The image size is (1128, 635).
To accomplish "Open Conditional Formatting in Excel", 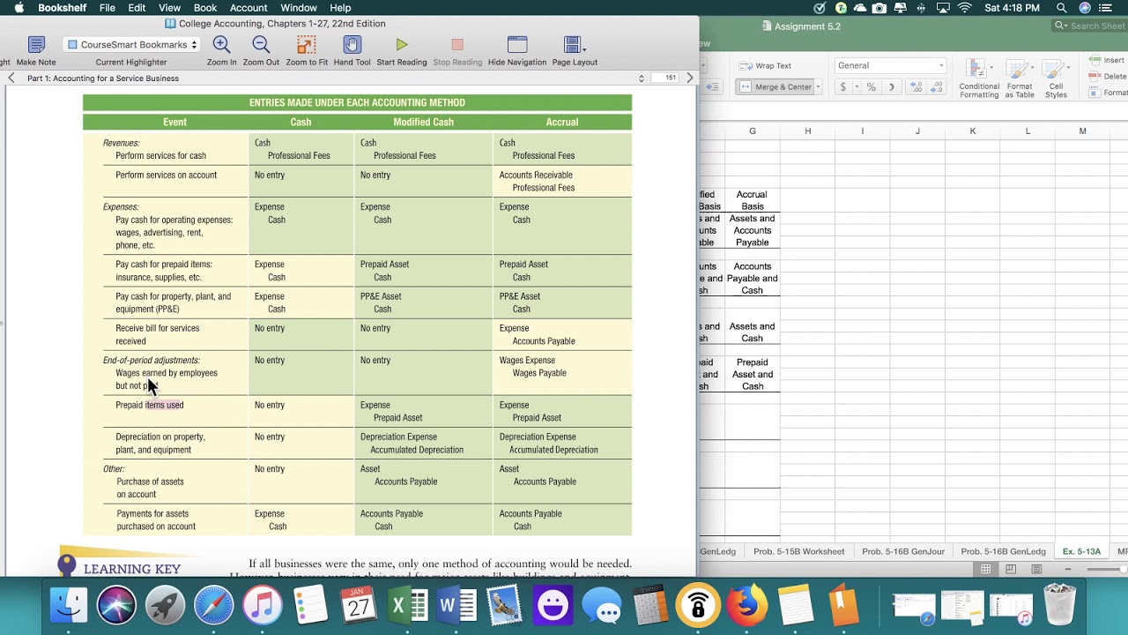I will tap(979, 78).
